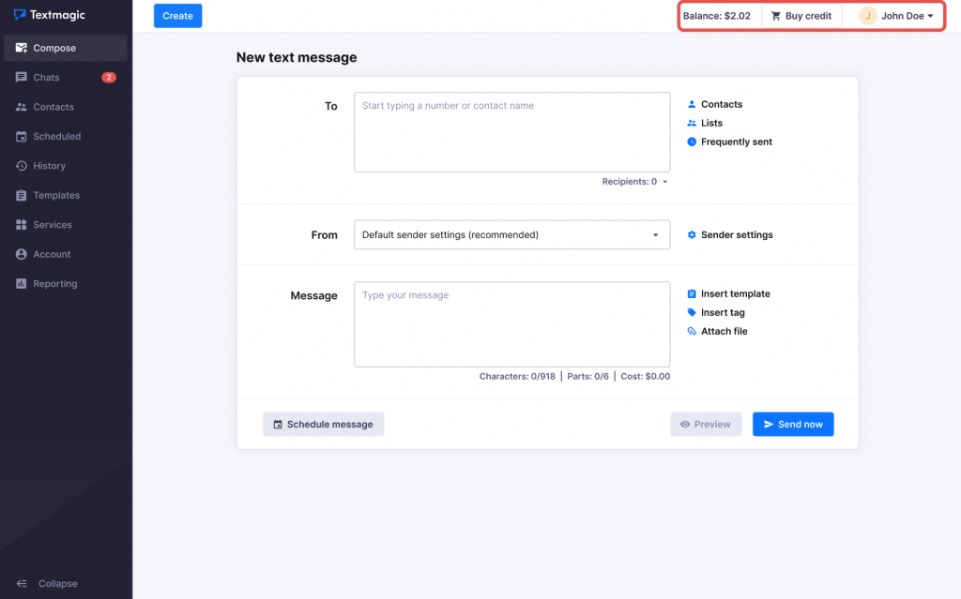
Task: Open the From sender settings dropdown
Action: (511, 235)
